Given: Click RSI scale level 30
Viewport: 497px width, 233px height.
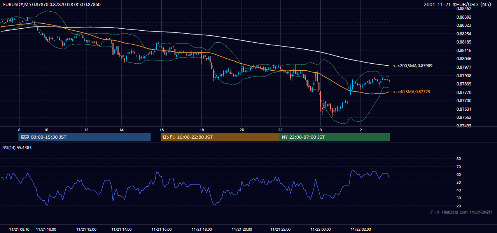Looking at the screenshot, I should coord(458,198).
